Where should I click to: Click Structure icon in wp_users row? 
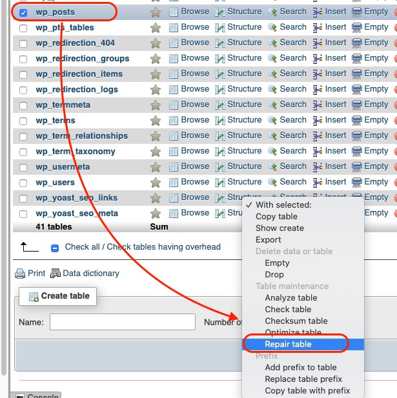pyautogui.click(x=220, y=183)
